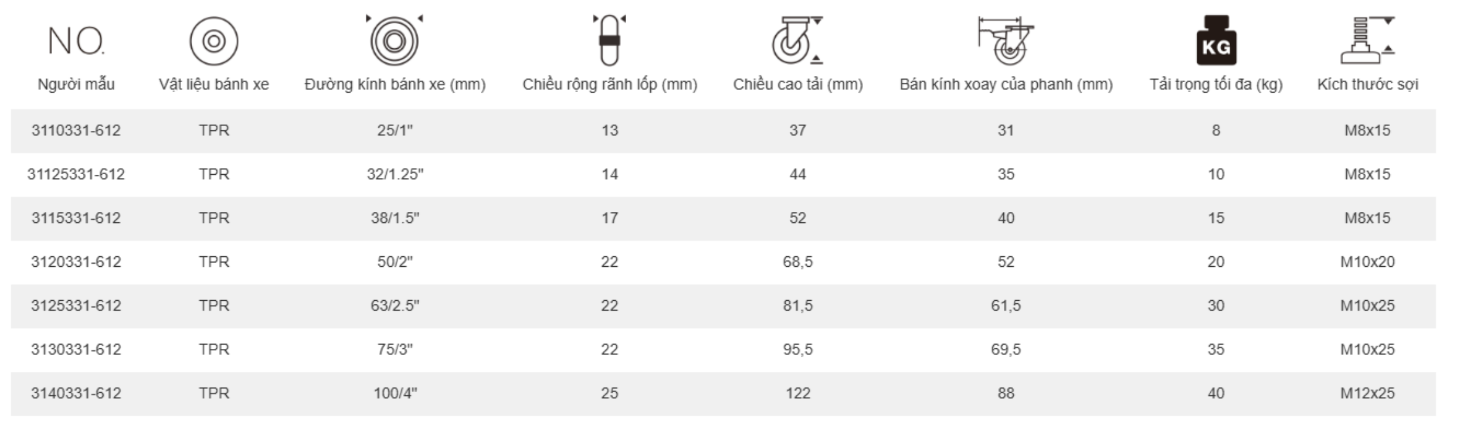The height and width of the screenshot is (436, 1460).
Task: Click the 'Vật liệu bánh xe' header label
Action: (x=214, y=85)
